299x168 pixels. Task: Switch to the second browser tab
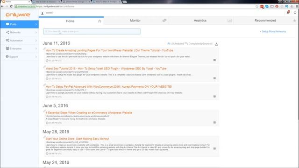[x=46, y=2]
